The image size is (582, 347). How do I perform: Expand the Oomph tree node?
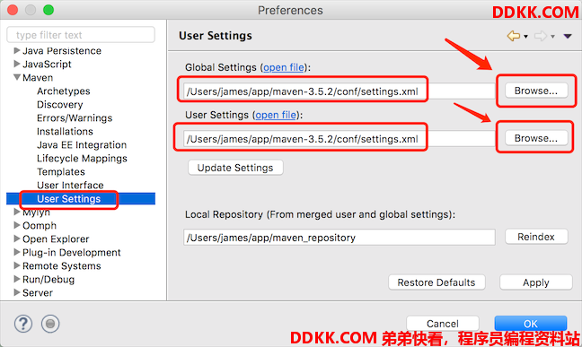pos(17,225)
